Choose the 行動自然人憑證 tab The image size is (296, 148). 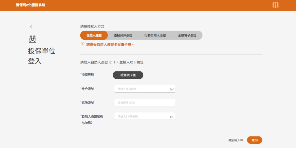155,35
